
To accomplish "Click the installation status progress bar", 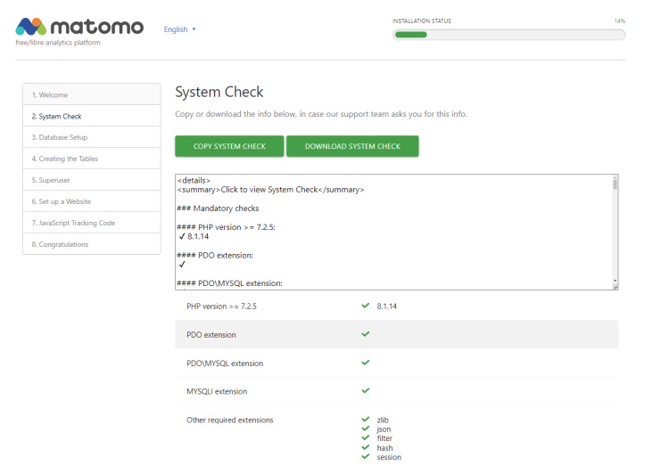I will 508,35.
